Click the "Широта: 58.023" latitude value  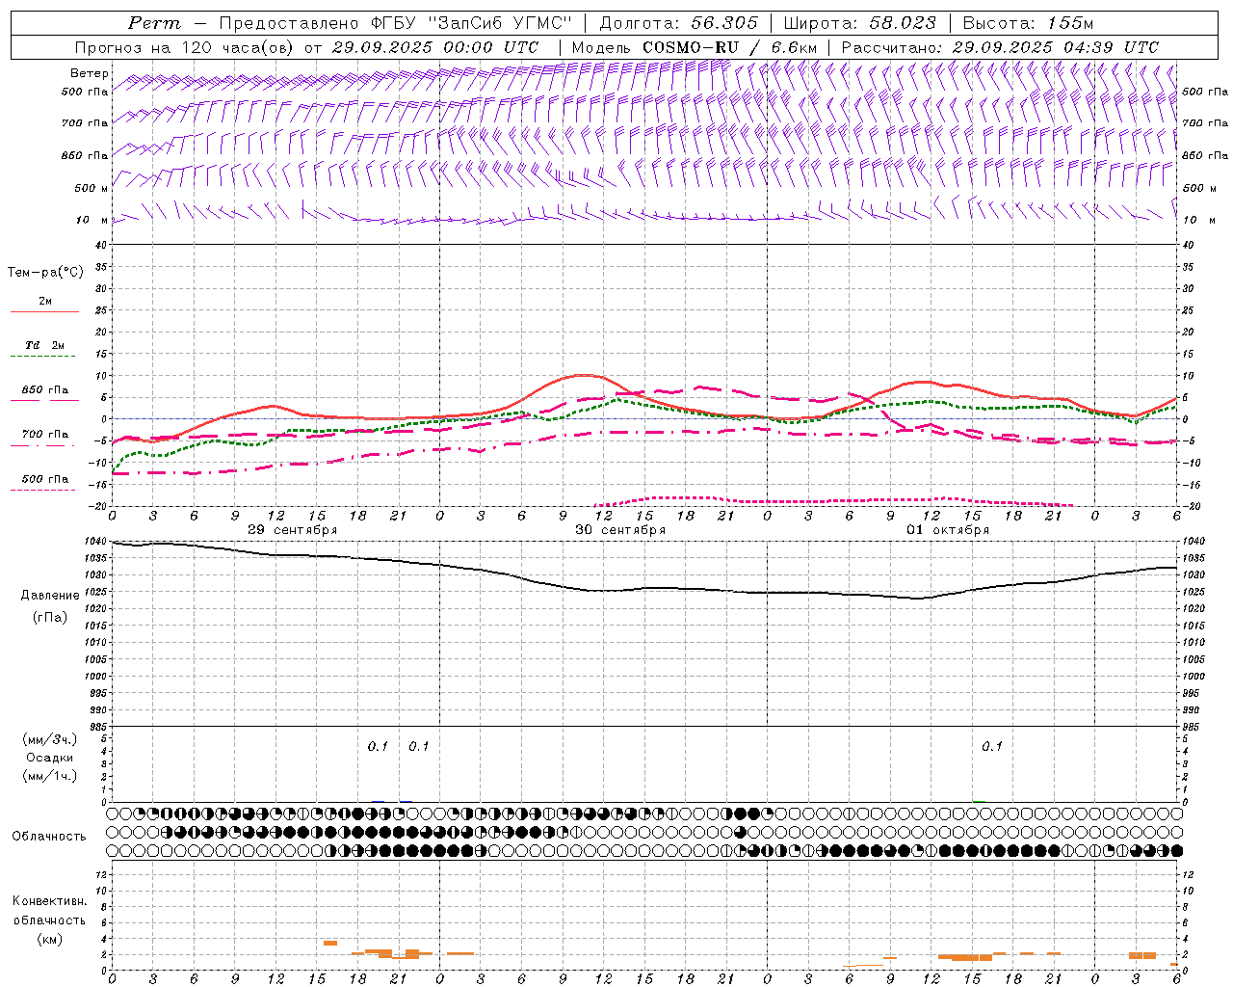tap(859, 23)
